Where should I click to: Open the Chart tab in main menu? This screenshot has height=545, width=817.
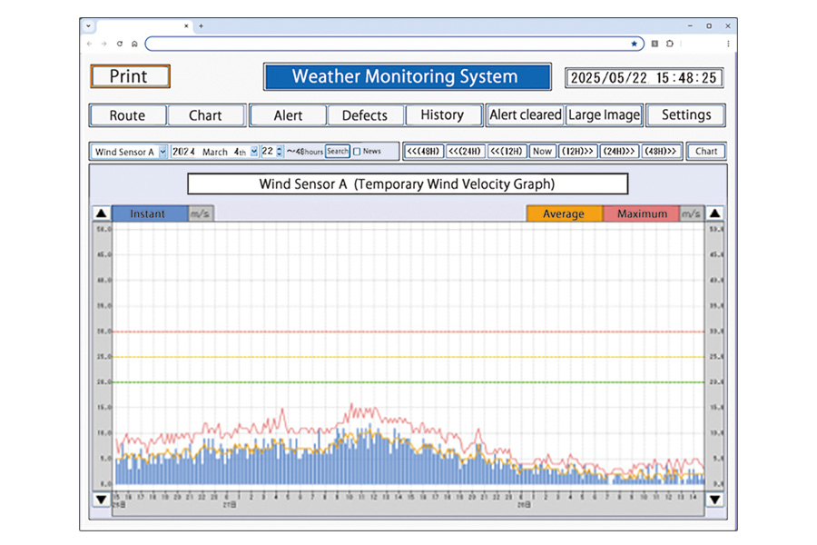tap(205, 115)
